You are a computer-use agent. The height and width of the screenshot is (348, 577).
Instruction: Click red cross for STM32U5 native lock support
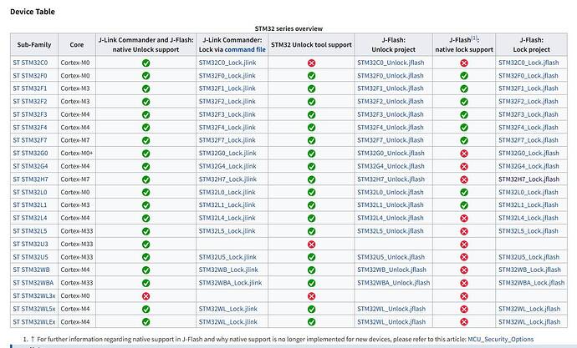point(464,257)
